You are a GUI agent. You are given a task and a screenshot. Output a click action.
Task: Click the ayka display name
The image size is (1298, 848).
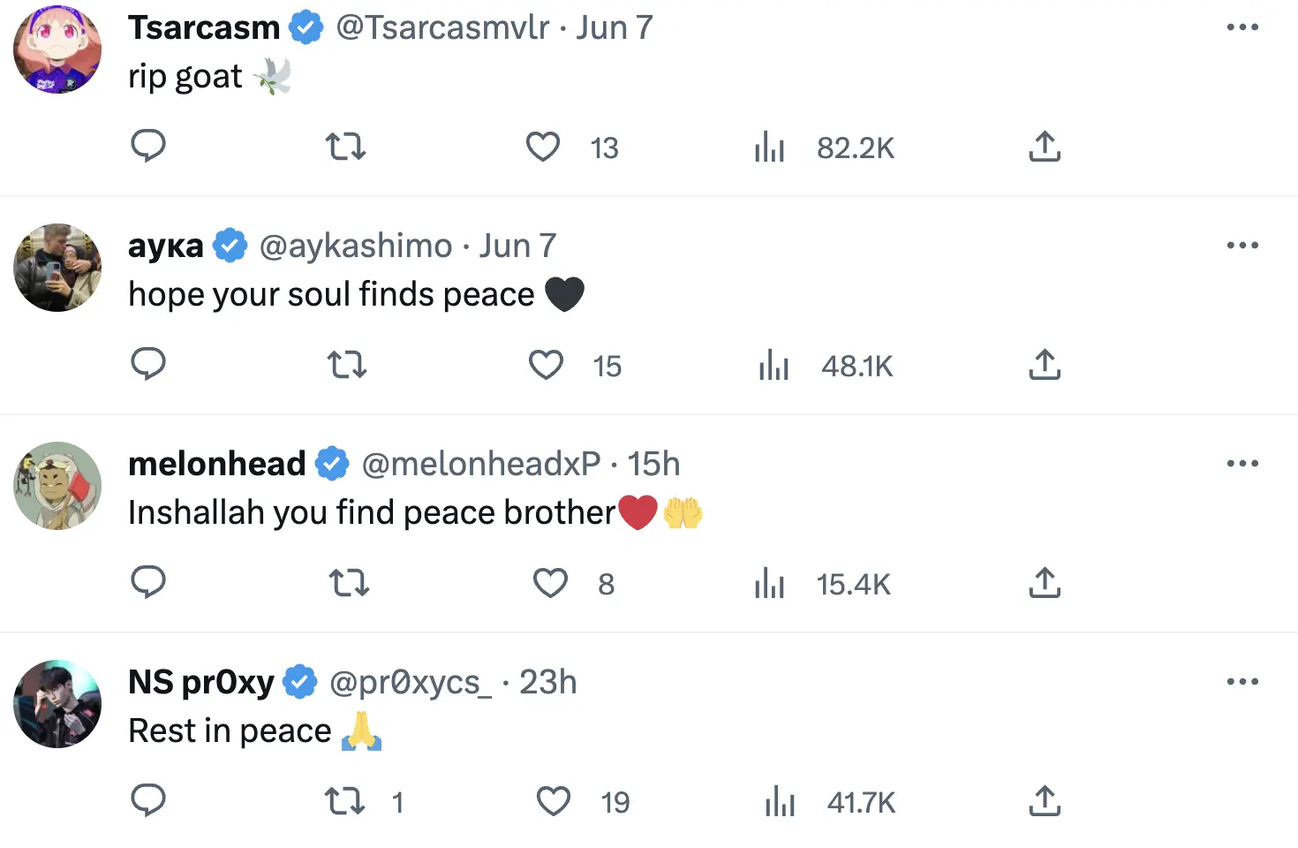coord(166,246)
